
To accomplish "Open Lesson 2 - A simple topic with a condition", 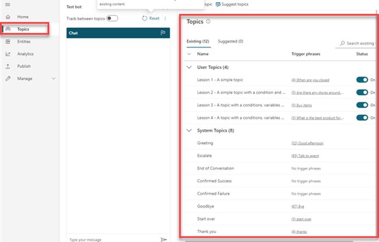I will (x=241, y=92).
